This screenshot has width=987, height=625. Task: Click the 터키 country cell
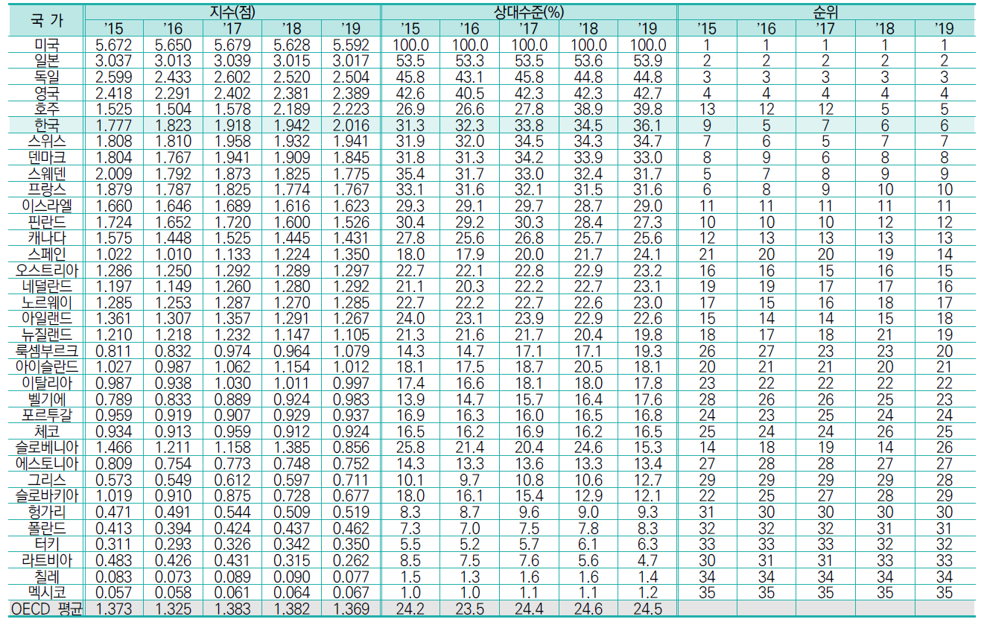pos(46,544)
